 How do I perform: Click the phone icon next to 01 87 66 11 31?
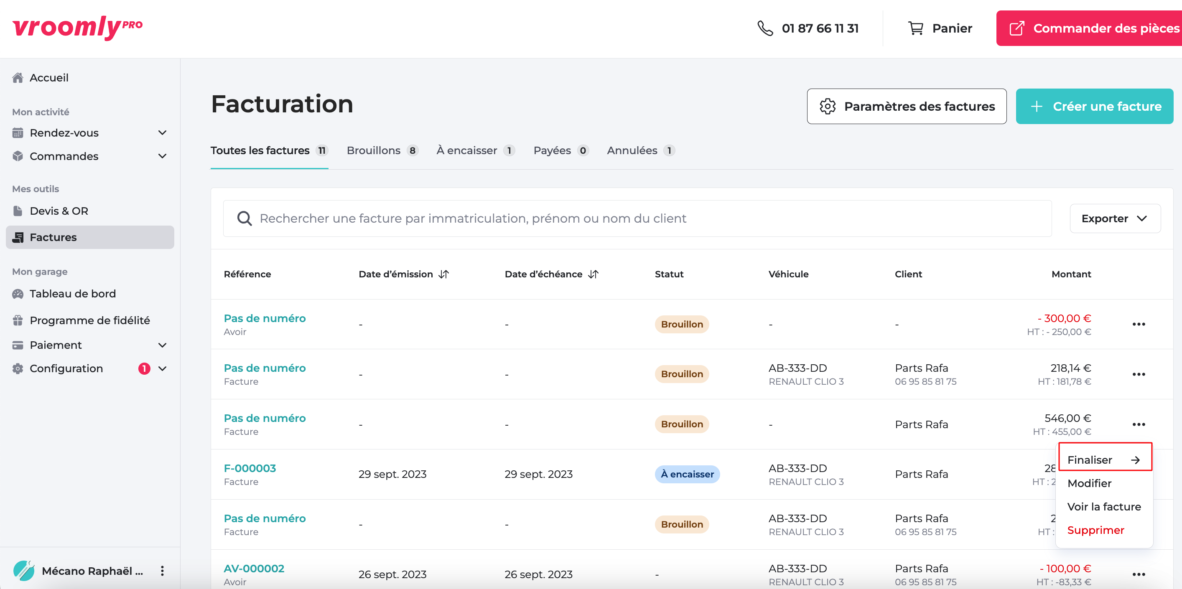pos(765,28)
